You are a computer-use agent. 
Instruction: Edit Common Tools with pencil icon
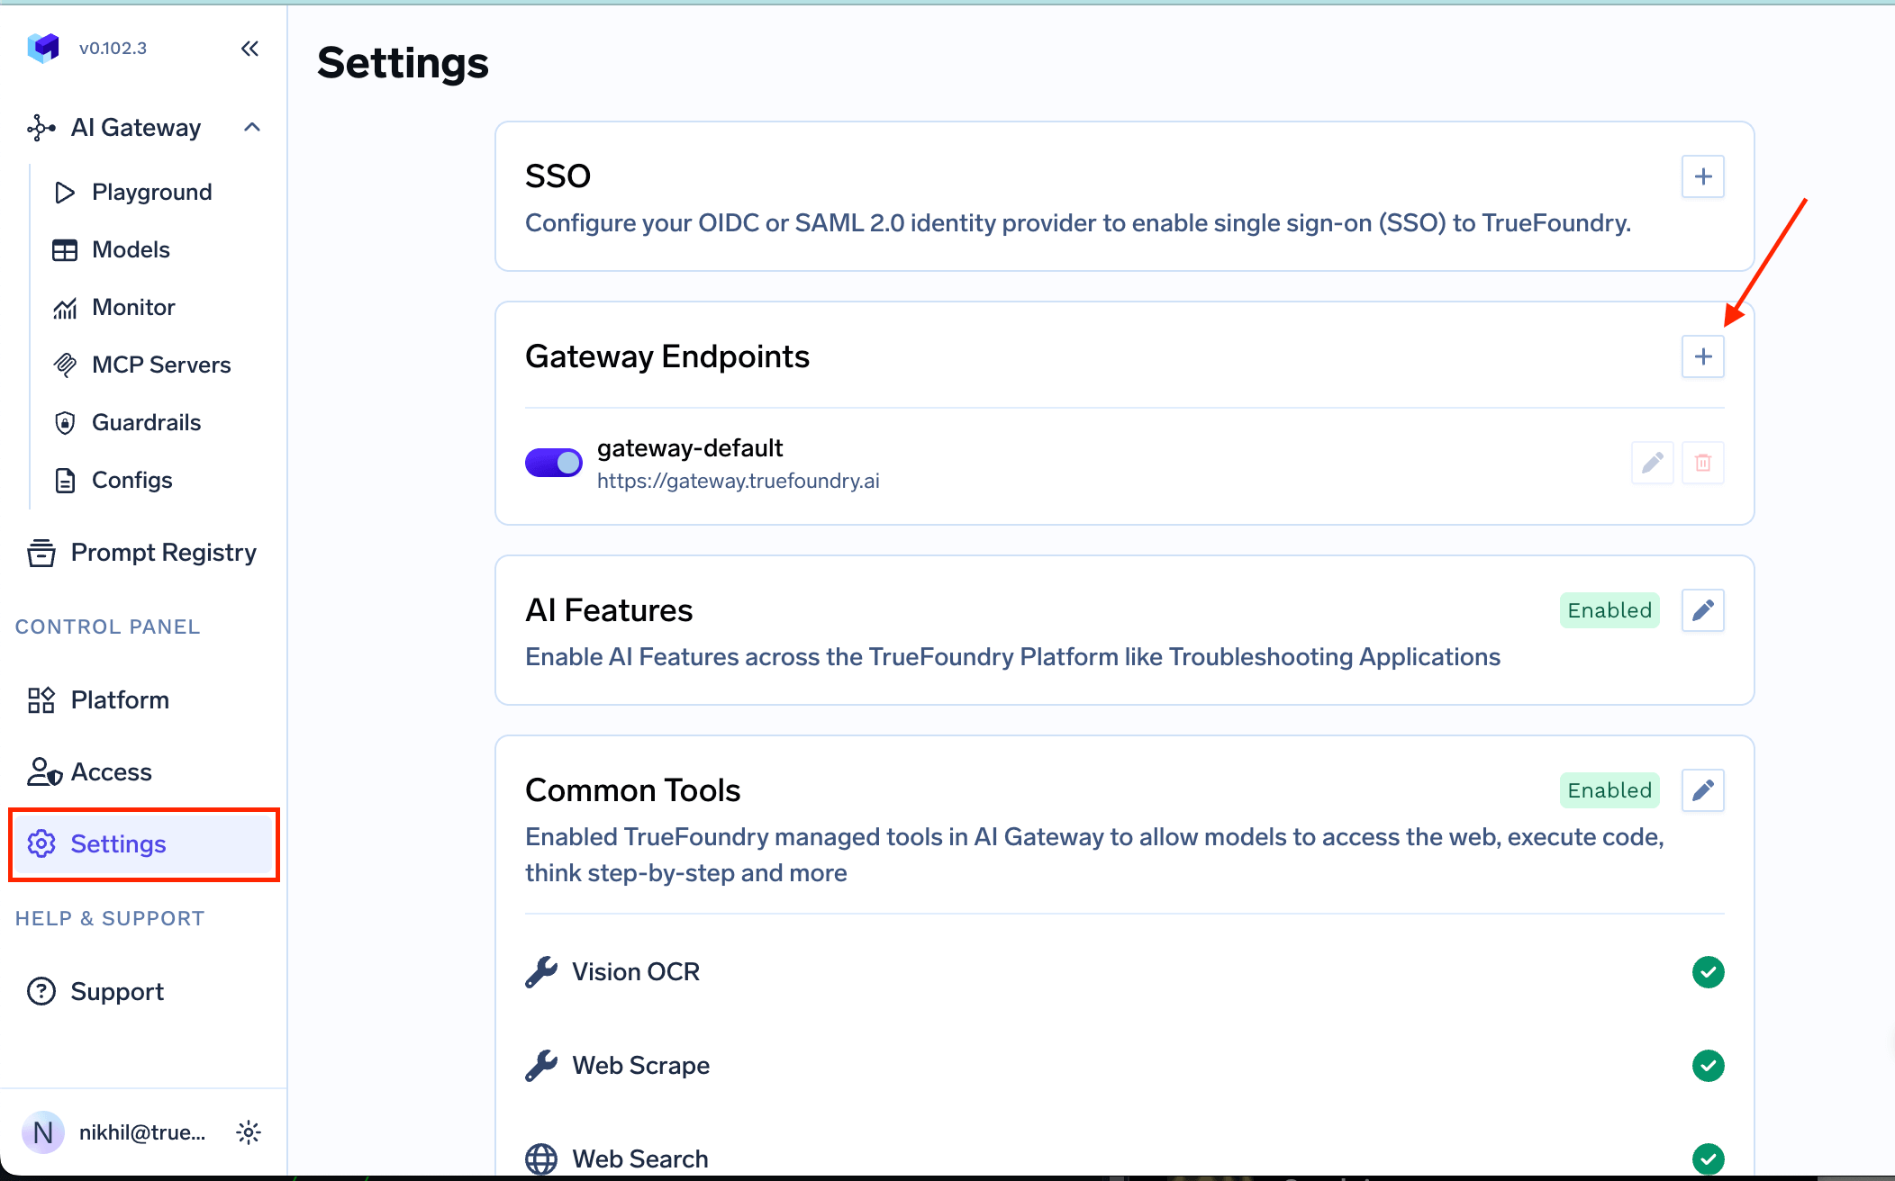pos(1702,790)
